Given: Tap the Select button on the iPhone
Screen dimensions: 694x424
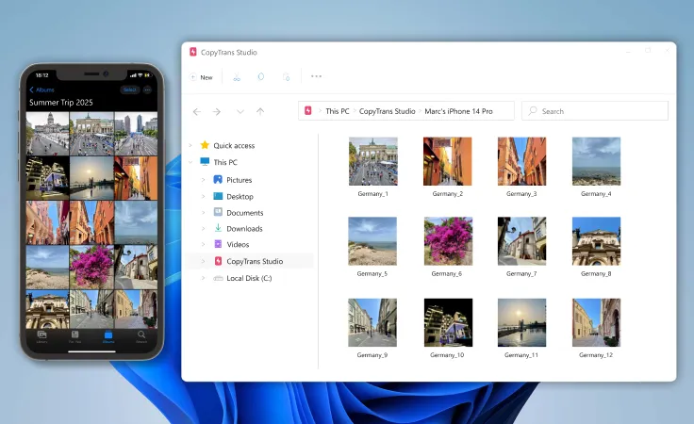Looking at the screenshot, I should [129, 90].
